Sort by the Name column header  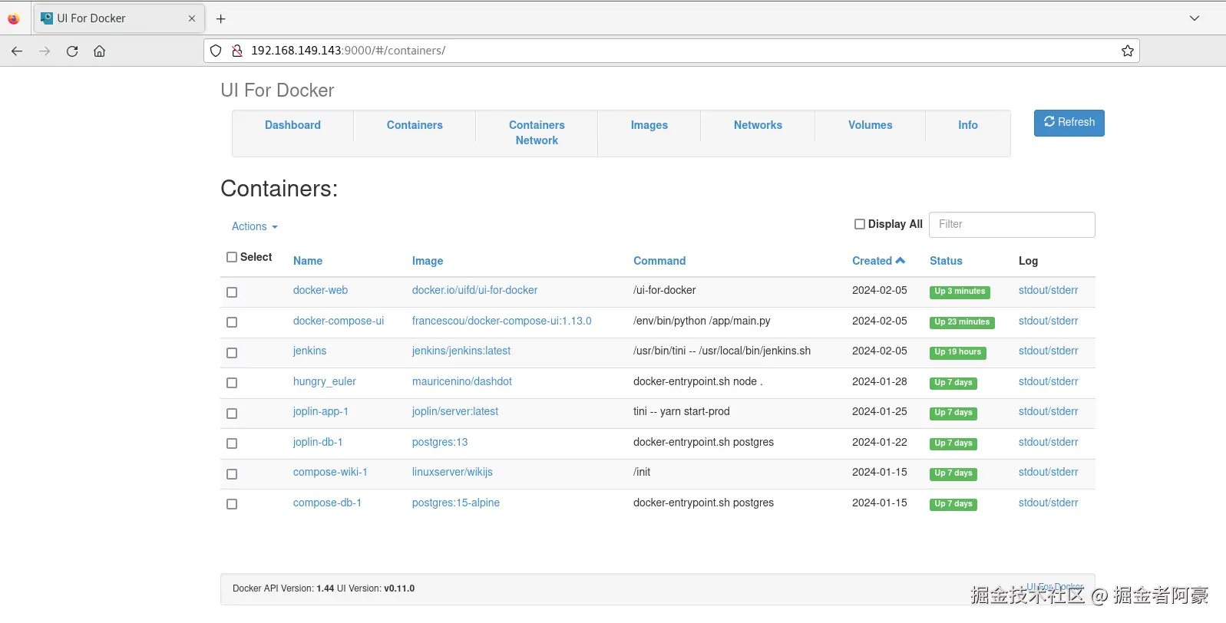pyautogui.click(x=308, y=261)
